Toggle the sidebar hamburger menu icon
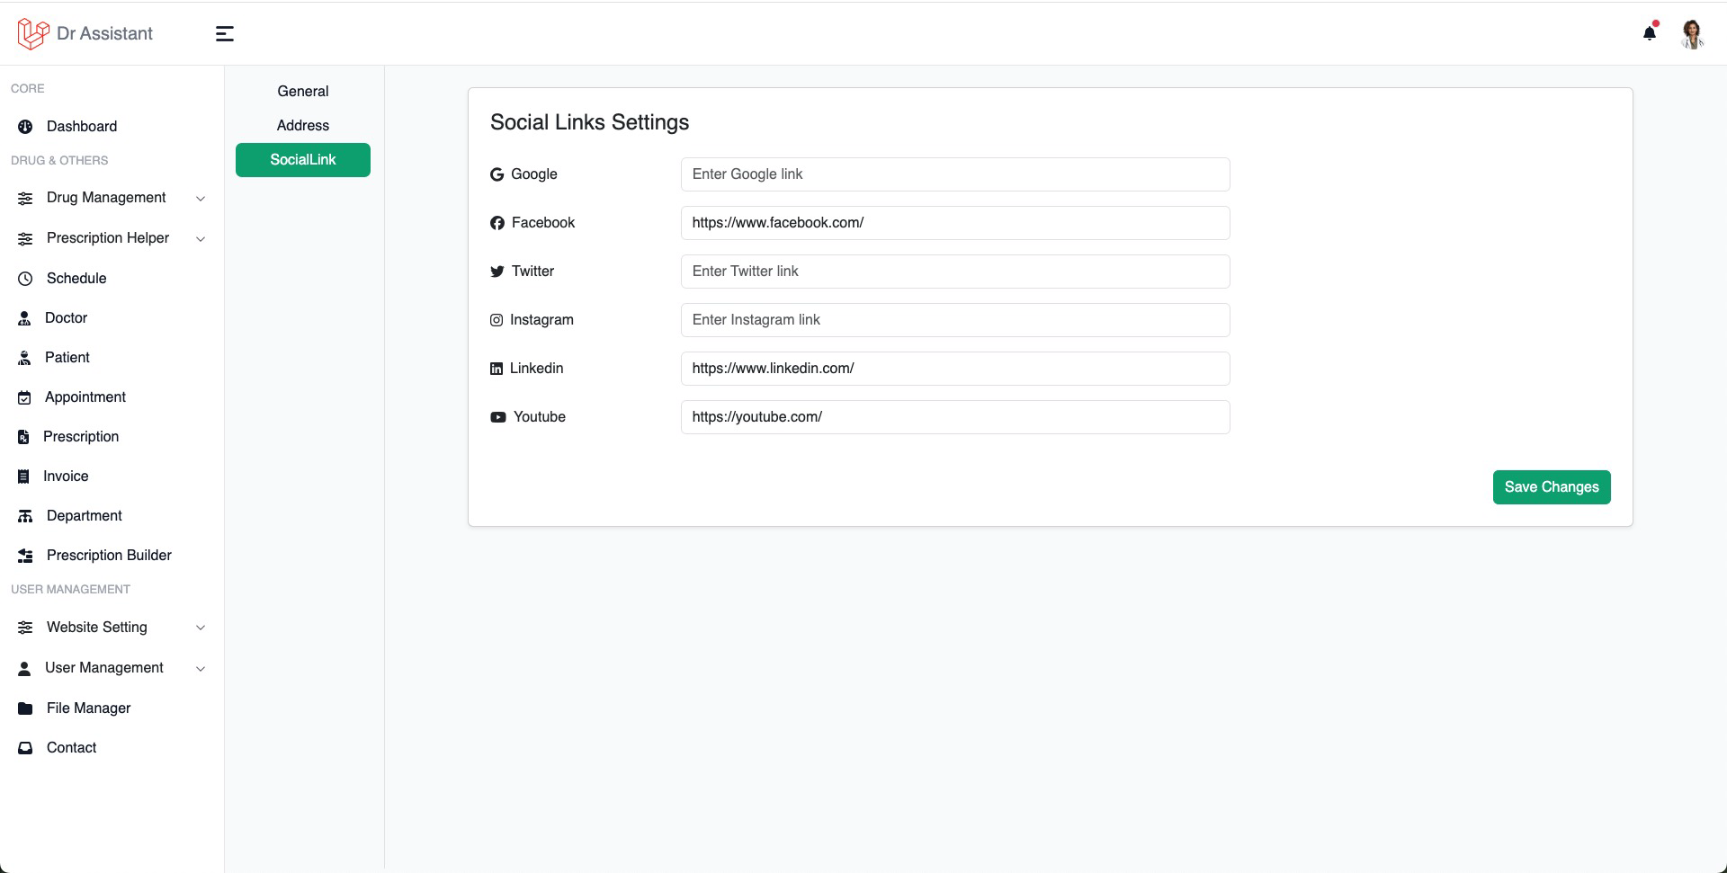 pos(225,34)
